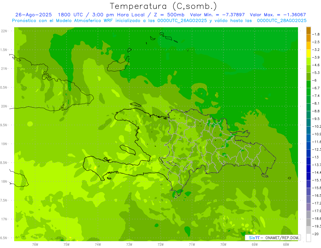Image resolution: width=321 pixels, height=248 pixels.
Task: Click the "74W" longitude label
Action: pyautogui.click(x=98, y=244)
